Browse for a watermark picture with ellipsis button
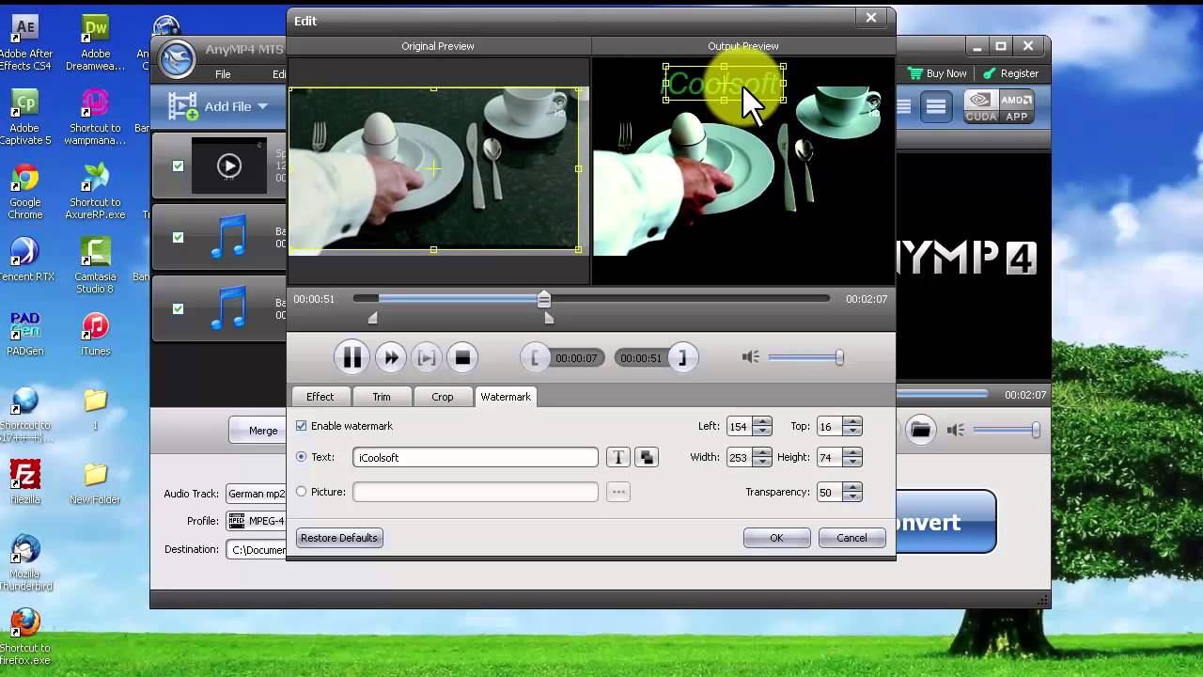Screen dimensions: 1203x677 click(617, 492)
